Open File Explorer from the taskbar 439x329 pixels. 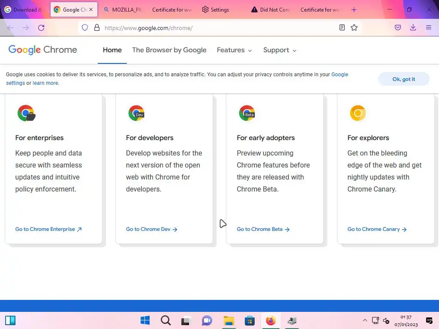(229, 320)
